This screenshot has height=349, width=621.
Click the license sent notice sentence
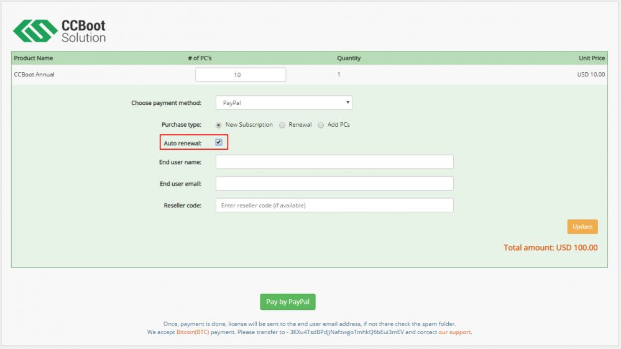[310, 324]
